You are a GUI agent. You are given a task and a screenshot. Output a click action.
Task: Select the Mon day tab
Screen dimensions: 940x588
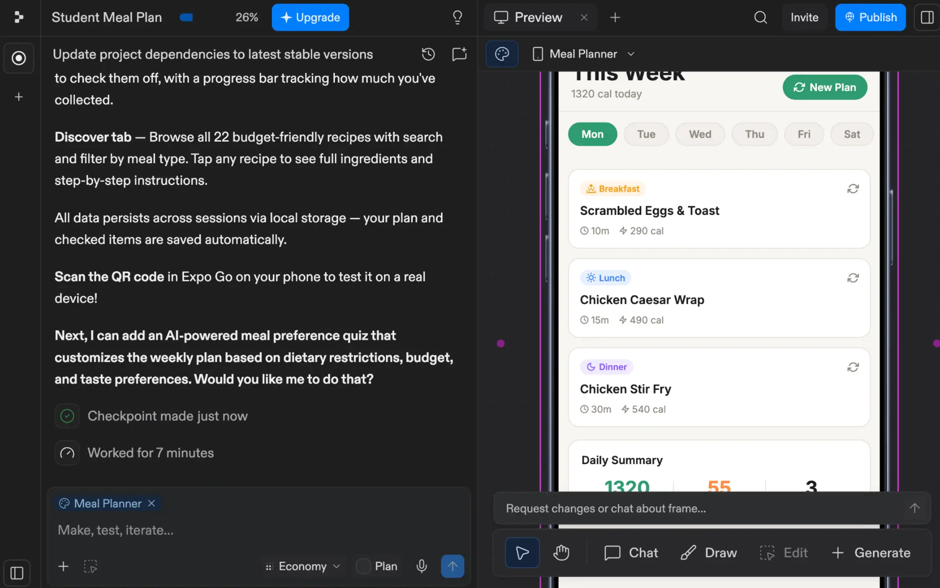(x=592, y=134)
